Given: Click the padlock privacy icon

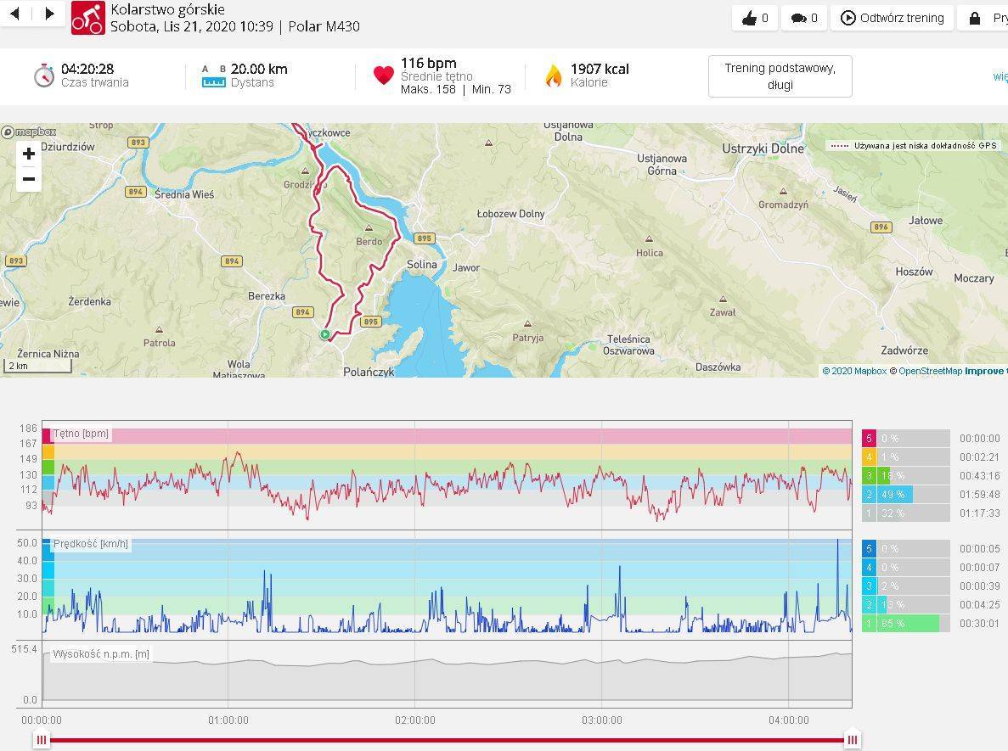Looking at the screenshot, I should coord(975,18).
